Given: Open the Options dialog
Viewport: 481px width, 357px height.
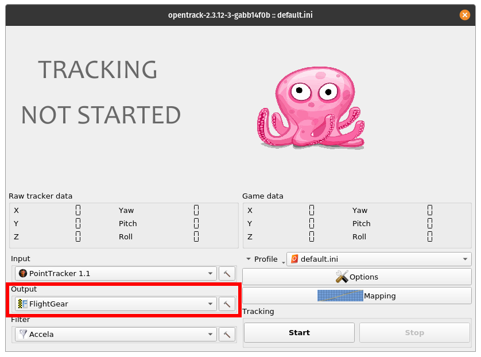Looking at the screenshot, I should [357, 277].
